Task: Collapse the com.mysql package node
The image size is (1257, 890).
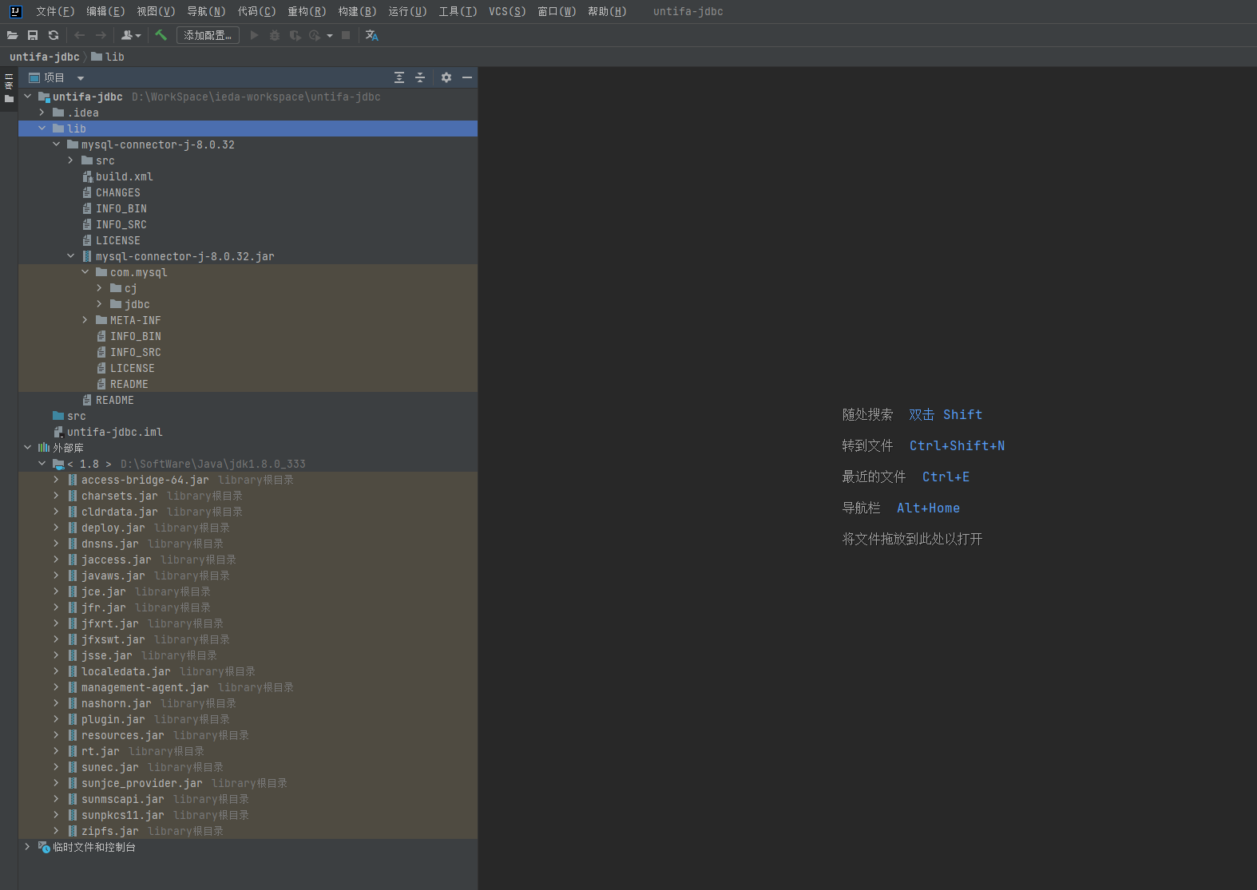Action: coord(85,272)
